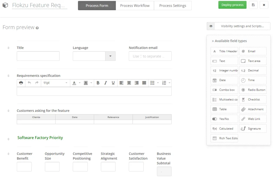Add a Combo box field type

click(x=224, y=90)
